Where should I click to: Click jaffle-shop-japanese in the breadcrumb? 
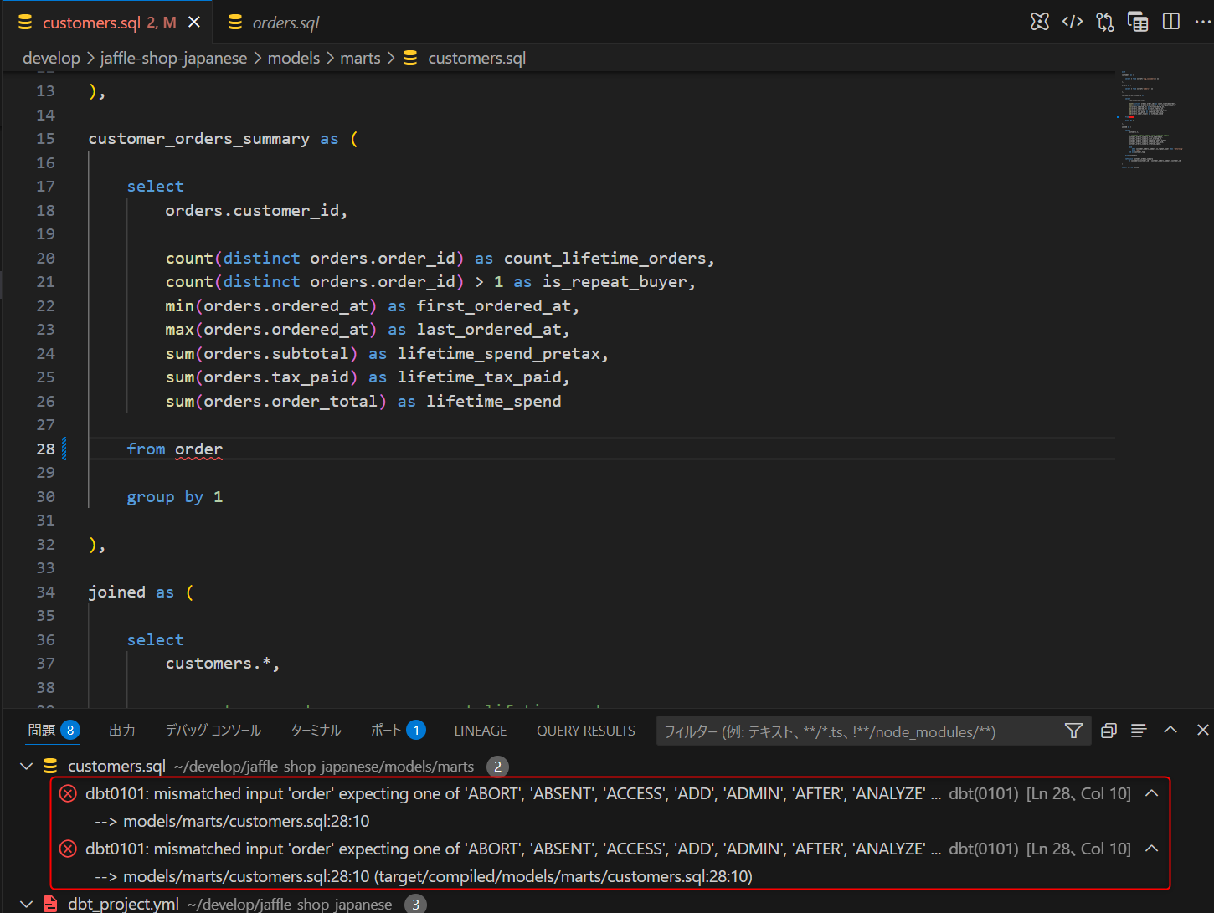(x=173, y=58)
